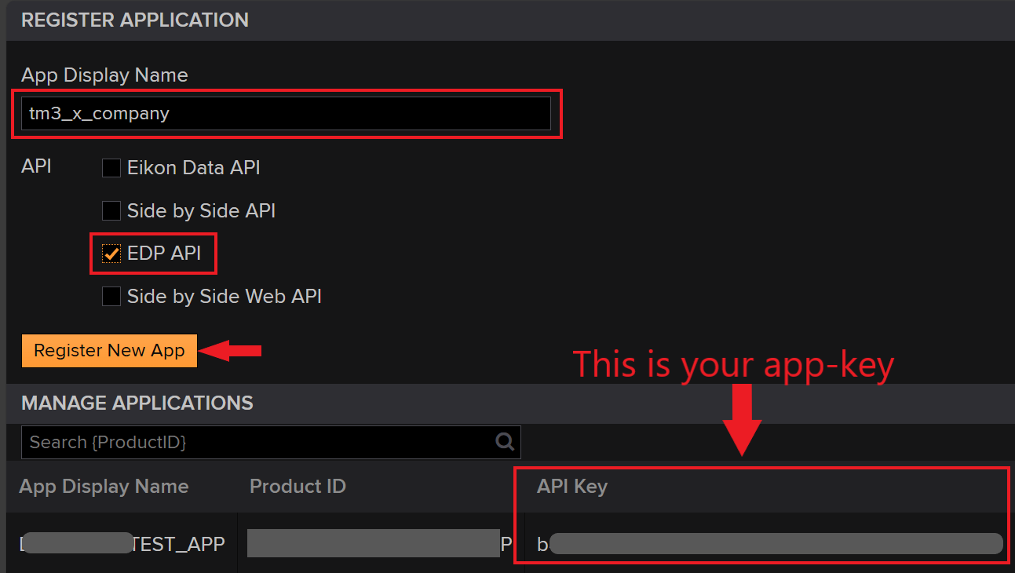Check the Side by Side Web API option
Screen dimensions: 1015x573
pos(111,296)
